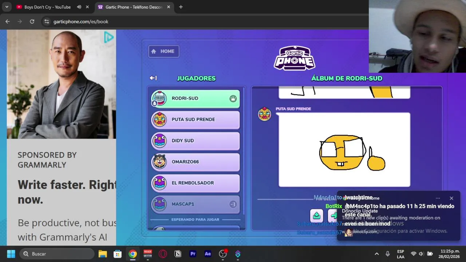
Task: Go back in browser history
Action: click(x=8, y=21)
